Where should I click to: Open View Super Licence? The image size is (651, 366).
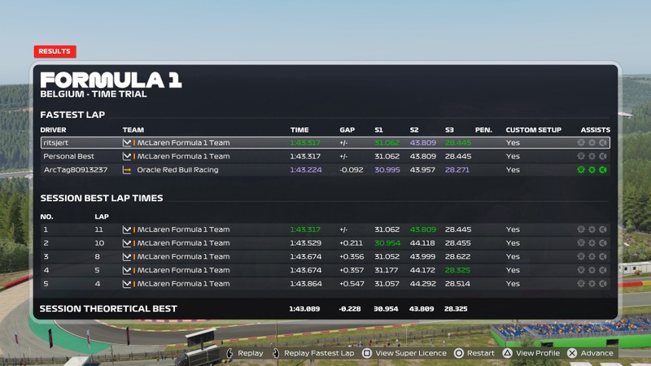tap(404, 353)
